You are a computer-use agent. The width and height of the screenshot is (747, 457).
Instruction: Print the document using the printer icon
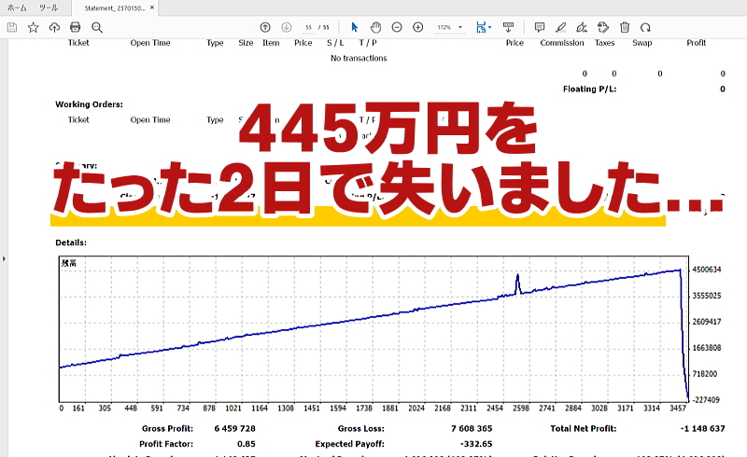click(x=76, y=27)
